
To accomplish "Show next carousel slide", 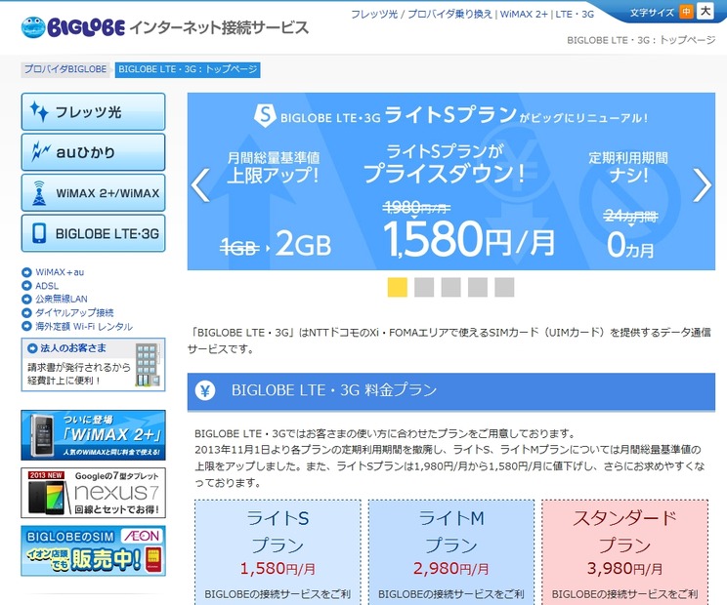I will pos(702,185).
